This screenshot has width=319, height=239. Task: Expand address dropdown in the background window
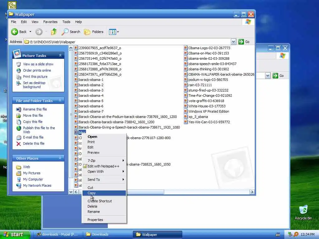tap(268, 76)
